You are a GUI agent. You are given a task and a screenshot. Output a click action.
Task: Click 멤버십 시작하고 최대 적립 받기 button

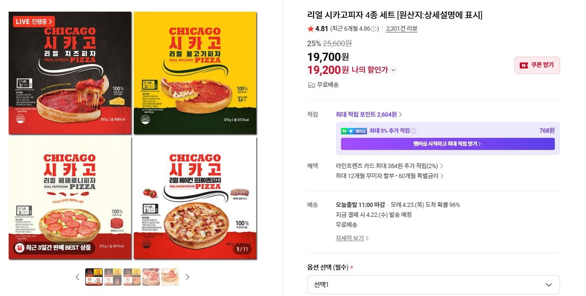point(448,144)
